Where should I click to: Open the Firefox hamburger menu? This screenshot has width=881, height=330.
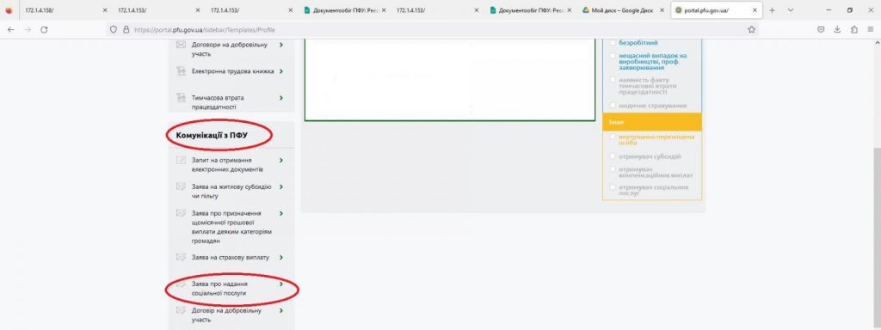tap(871, 30)
